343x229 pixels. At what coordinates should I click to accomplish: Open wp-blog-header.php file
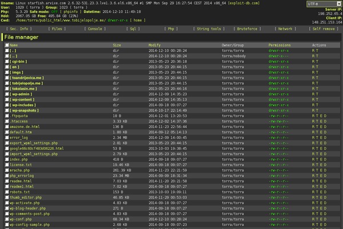pyautogui.click(x=27, y=208)
